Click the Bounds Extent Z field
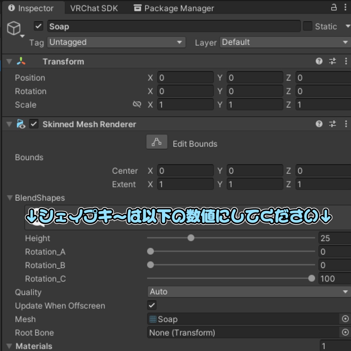The width and height of the screenshot is (351, 351). [x=323, y=184]
